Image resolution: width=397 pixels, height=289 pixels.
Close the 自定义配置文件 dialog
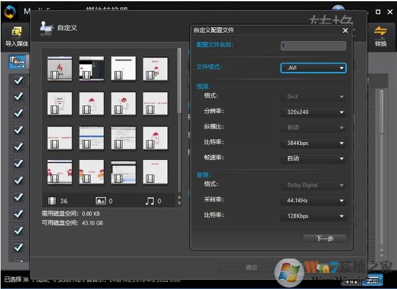[x=345, y=30]
